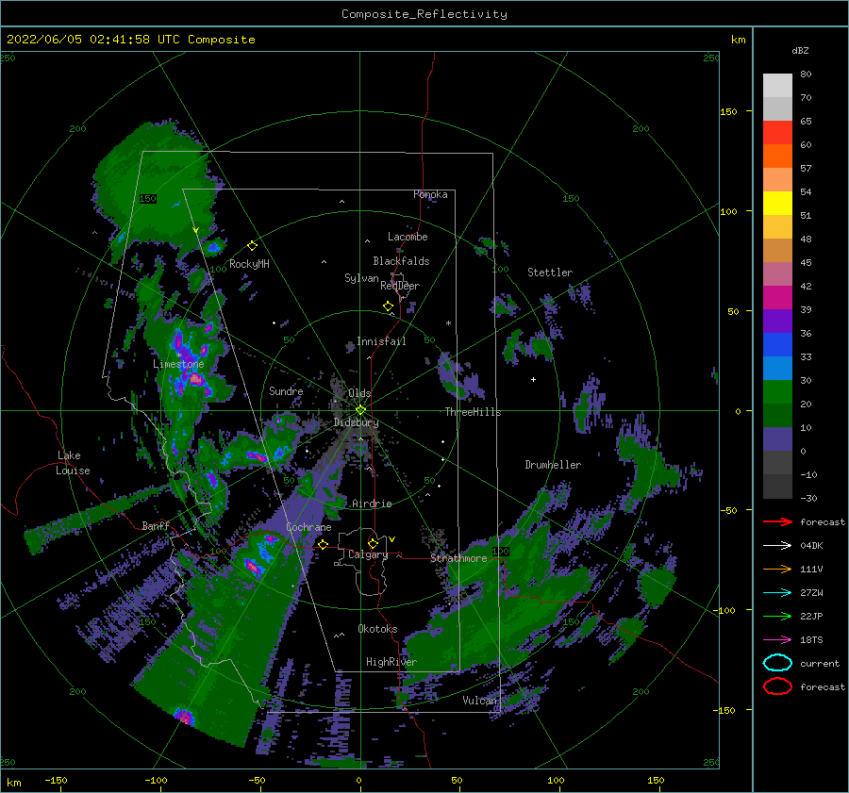Click the Vulcan label
The width and height of the screenshot is (849, 793).
click(x=480, y=701)
